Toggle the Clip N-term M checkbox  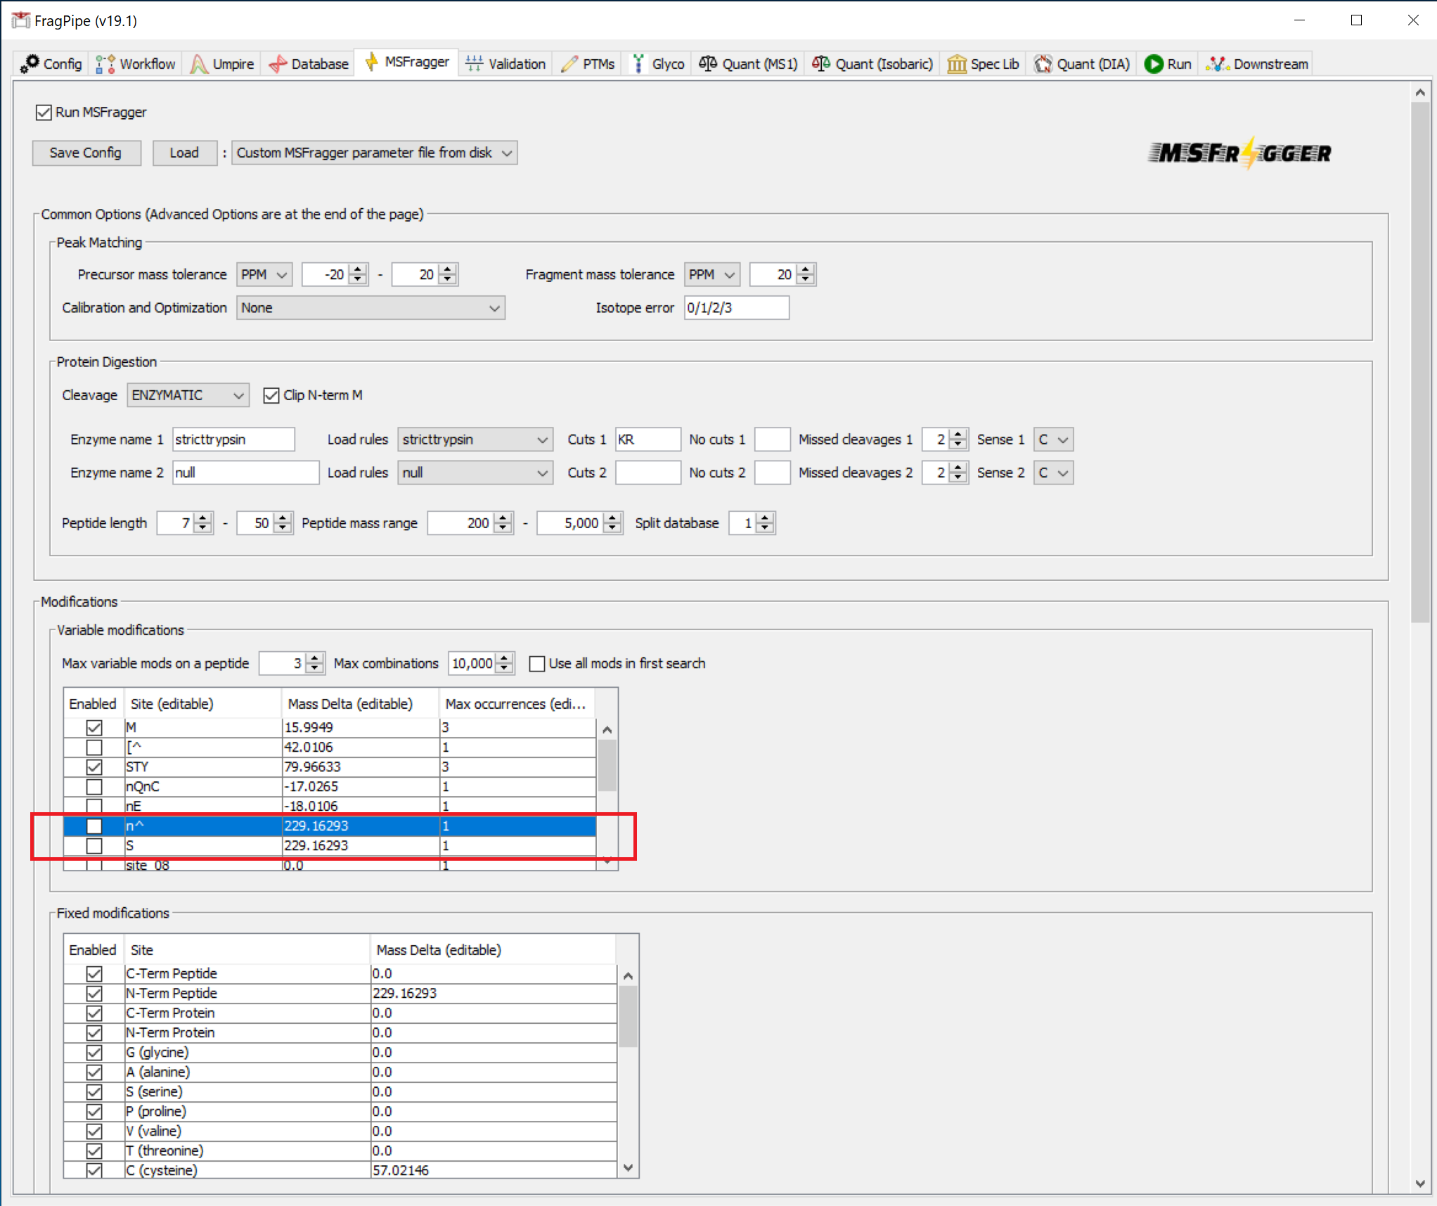pos(271,395)
